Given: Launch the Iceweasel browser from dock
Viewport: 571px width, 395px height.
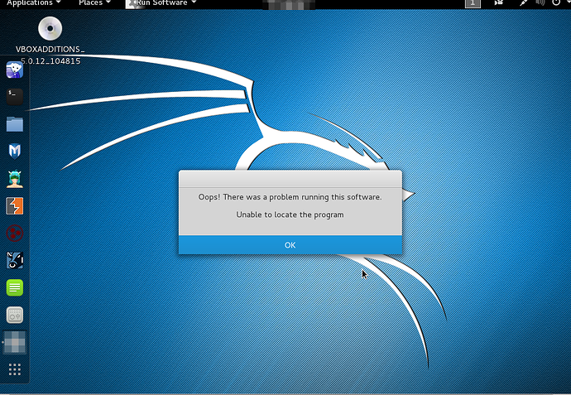Looking at the screenshot, I should tap(15, 70).
